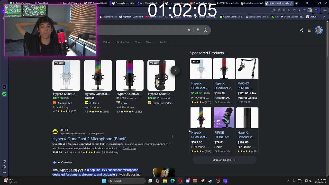Click the Read more link

tap(129, 148)
